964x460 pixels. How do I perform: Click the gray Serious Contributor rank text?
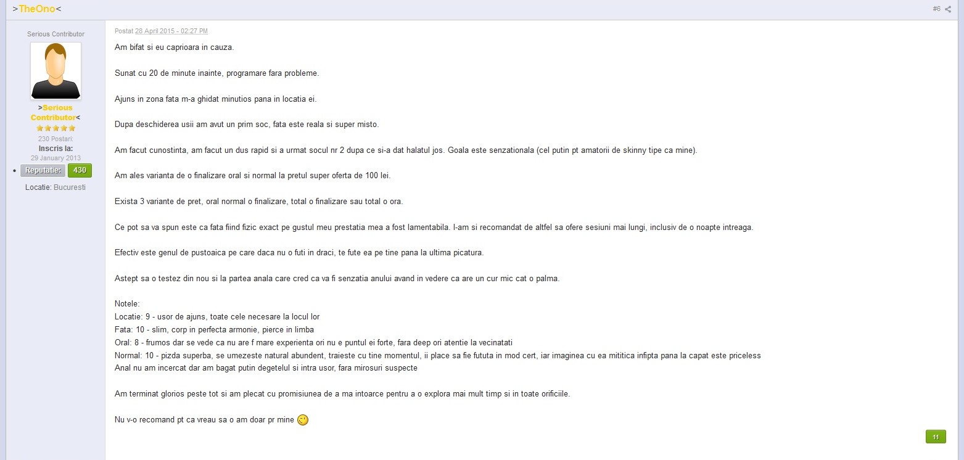[x=56, y=34]
